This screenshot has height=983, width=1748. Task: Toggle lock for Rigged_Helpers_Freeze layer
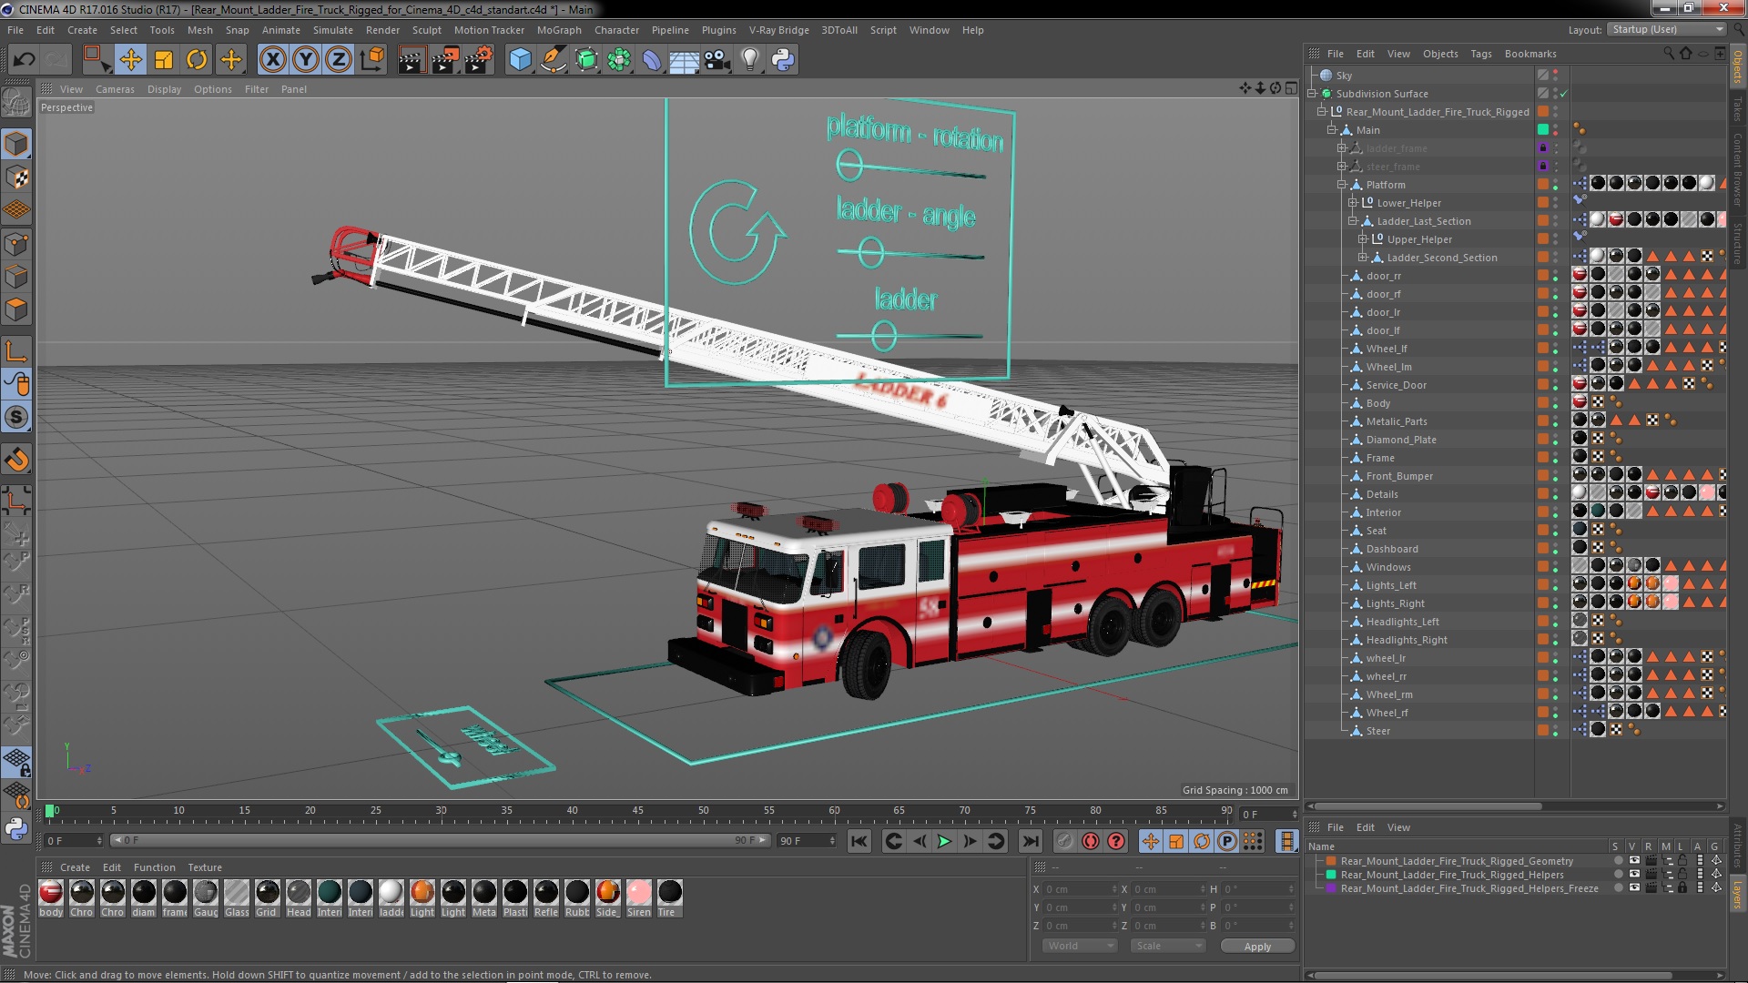[x=1682, y=887]
